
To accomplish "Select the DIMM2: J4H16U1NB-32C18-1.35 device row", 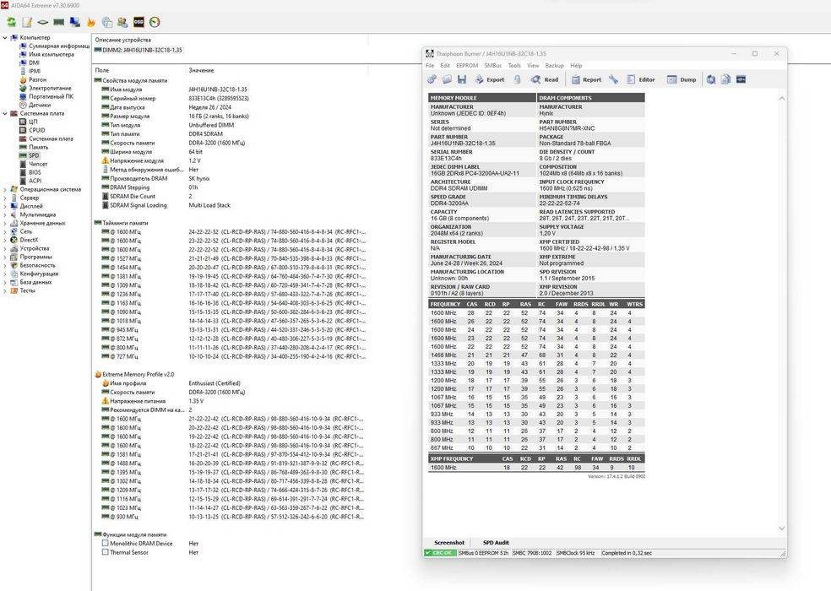I will pyautogui.click(x=138, y=51).
